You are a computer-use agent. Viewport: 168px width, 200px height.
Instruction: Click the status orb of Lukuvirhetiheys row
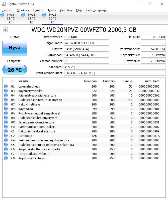[x=6, y=86]
